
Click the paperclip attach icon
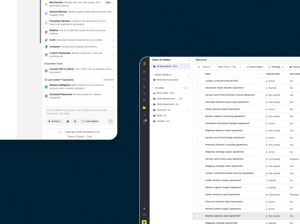[75, 121]
